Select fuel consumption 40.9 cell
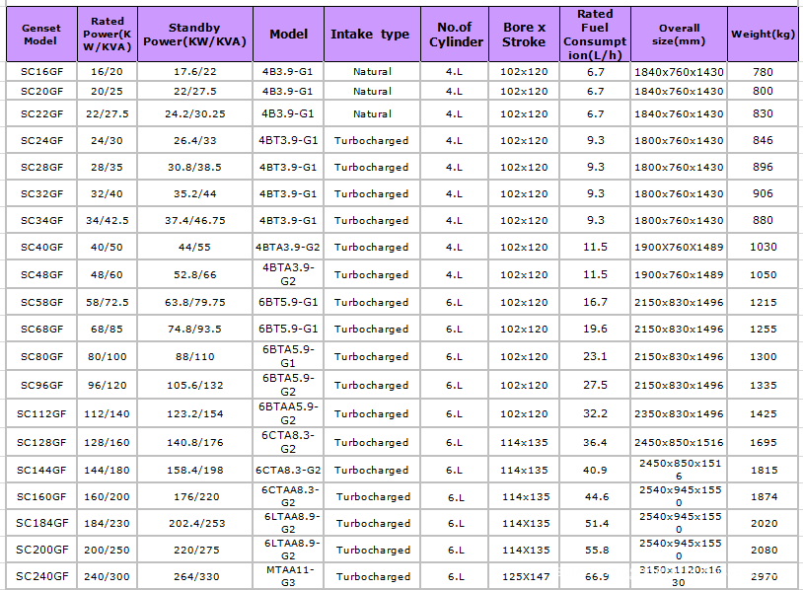This screenshot has width=803, height=590. (x=595, y=471)
